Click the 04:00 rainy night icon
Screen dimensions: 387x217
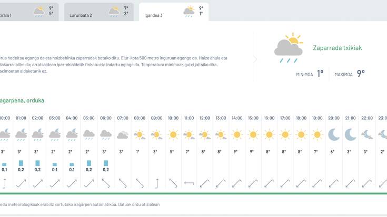72,135
